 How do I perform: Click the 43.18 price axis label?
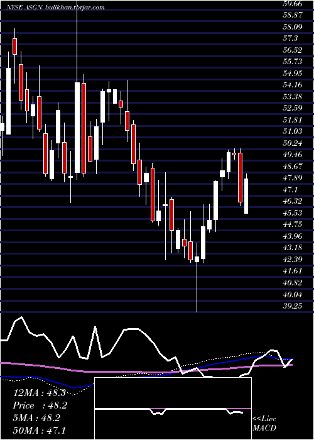click(292, 248)
